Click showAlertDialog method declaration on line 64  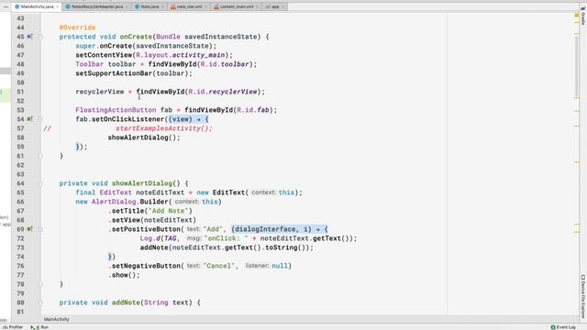142,183
